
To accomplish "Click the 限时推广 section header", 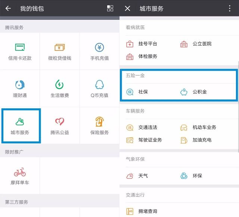I will (14, 152).
